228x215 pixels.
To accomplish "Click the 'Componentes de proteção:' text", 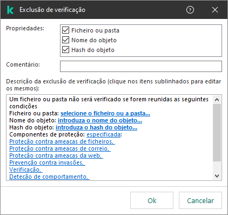I will coord(47,134).
